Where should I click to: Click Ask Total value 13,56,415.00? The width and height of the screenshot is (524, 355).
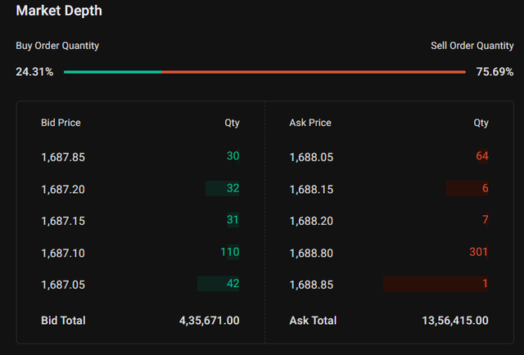coord(455,321)
